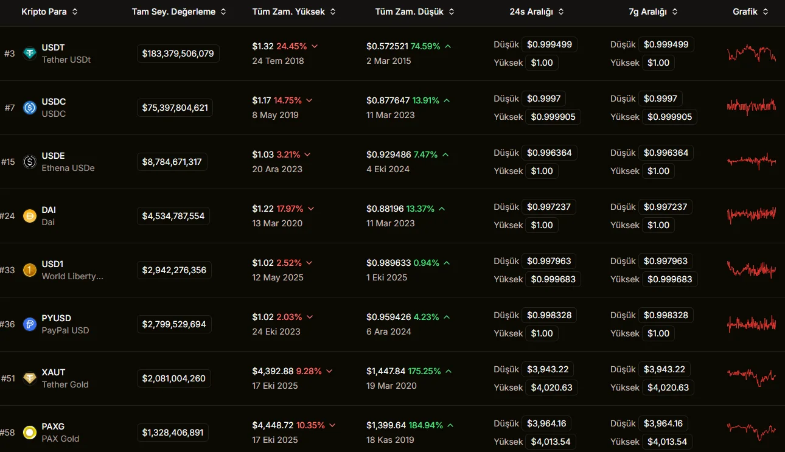The height and width of the screenshot is (452, 785).
Task: Click the Tether USDt coin icon
Action: [29, 54]
